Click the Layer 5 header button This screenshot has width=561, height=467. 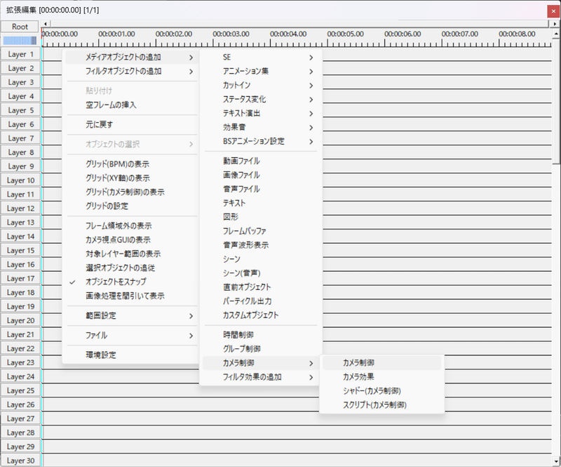(x=21, y=110)
